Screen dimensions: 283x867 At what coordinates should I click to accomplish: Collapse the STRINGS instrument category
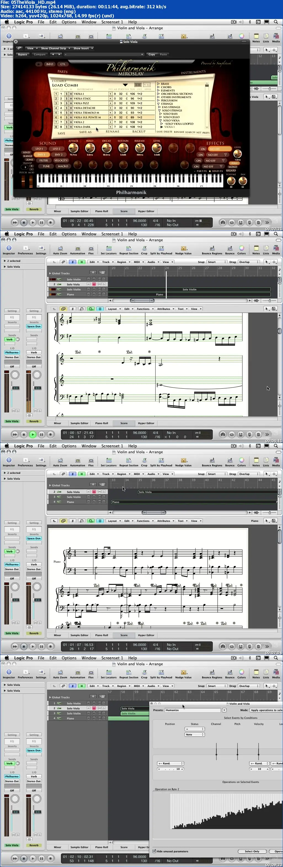point(158,104)
